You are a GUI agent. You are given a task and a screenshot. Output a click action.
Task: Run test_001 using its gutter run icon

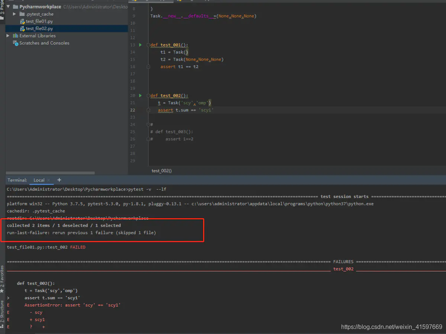tap(140, 45)
